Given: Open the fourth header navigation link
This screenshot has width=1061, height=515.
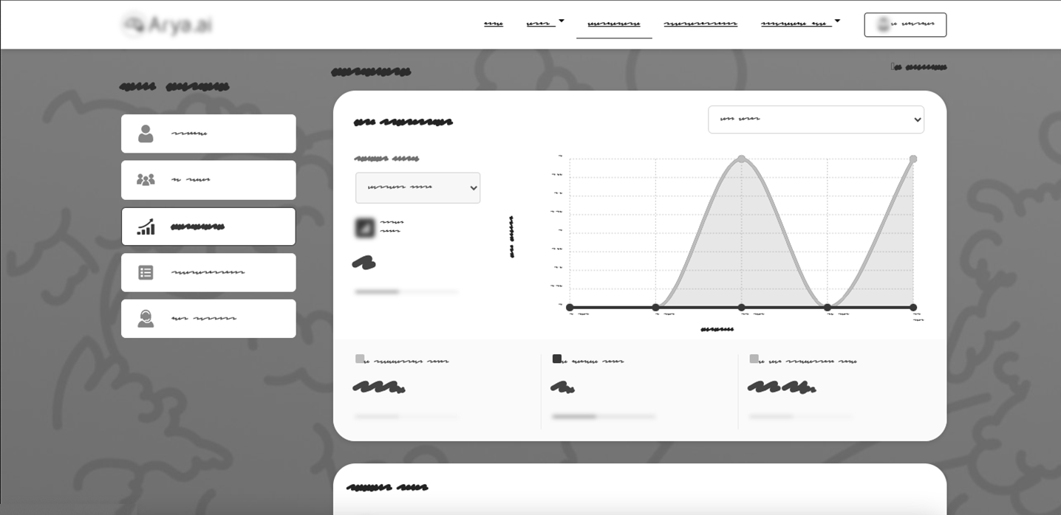Looking at the screenshot, I should pyautogui.click(x=700, y=24).
